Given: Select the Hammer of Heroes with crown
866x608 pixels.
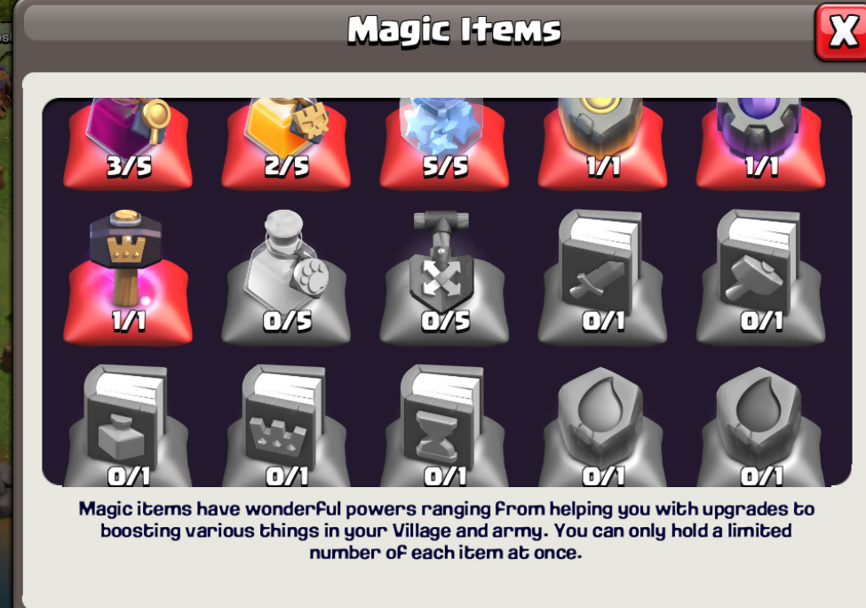Looking at the screenshot, I should click(x=128, y=276).
